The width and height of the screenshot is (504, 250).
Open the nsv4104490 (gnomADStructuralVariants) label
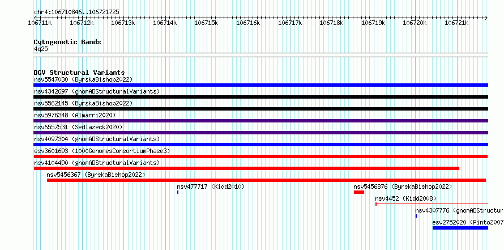click(x=97, y=163)
